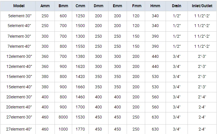Click the Bmm column header
This screenshot has height=134, width=217.
click(63, 6)
